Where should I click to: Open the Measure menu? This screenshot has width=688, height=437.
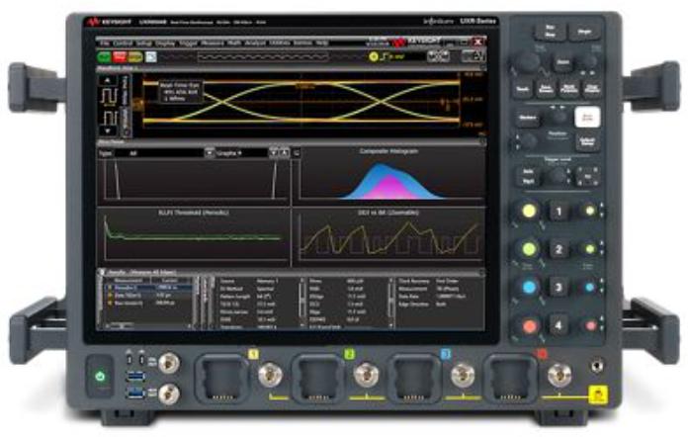point(213,44)
